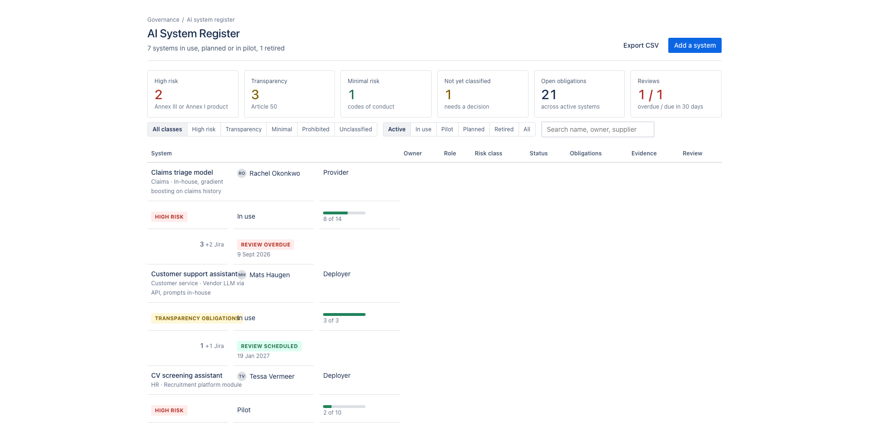This screenshot has height=425, width=869.
Task: Click Tessa Vermeer's TV avatar
Action: click(x=242, y=376)
